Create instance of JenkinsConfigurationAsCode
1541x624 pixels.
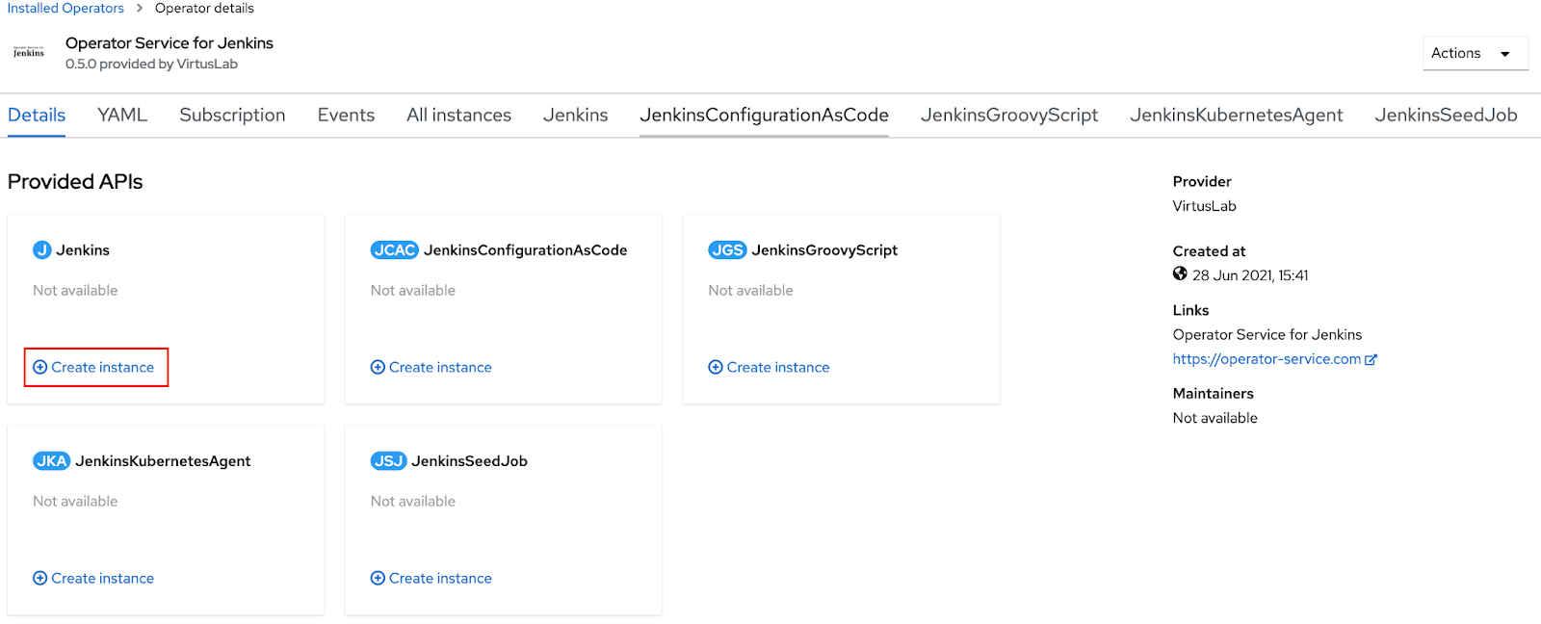[431, 367]
